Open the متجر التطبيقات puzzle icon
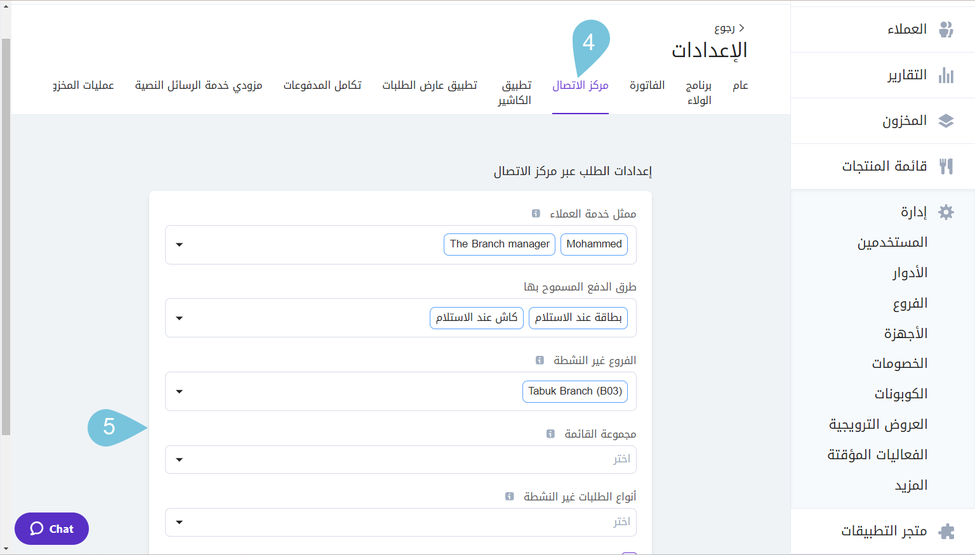The height and width of the screenshot is (555, 975). [x=946, y=530]
